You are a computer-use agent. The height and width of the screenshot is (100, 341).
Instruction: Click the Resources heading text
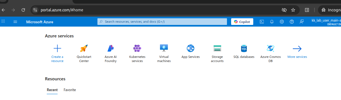click(55, 79)
